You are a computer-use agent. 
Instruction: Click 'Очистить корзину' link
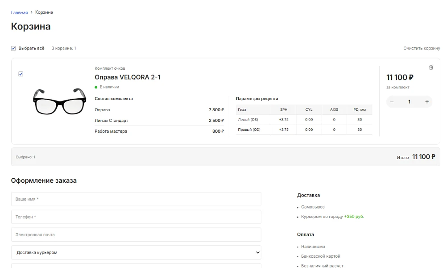(422, 48)
